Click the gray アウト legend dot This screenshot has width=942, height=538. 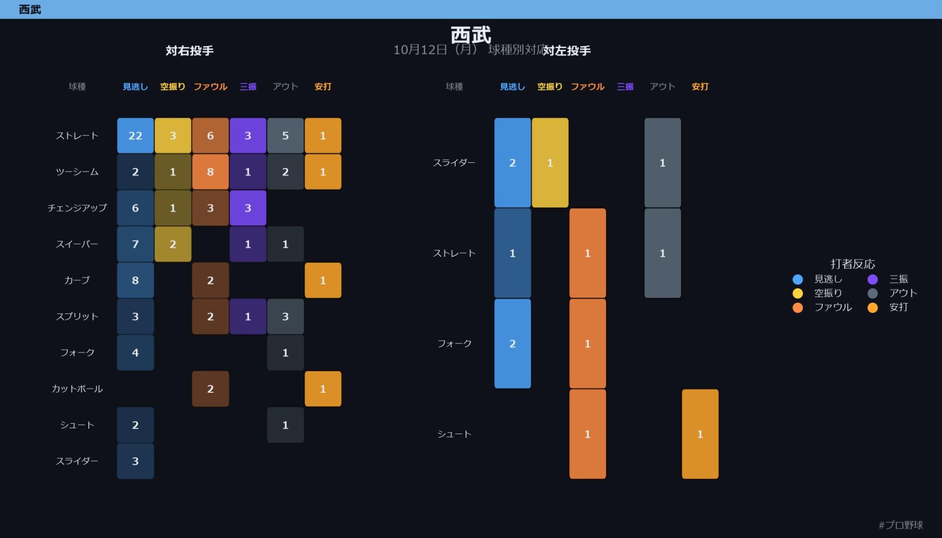click(x=872, y=293)
